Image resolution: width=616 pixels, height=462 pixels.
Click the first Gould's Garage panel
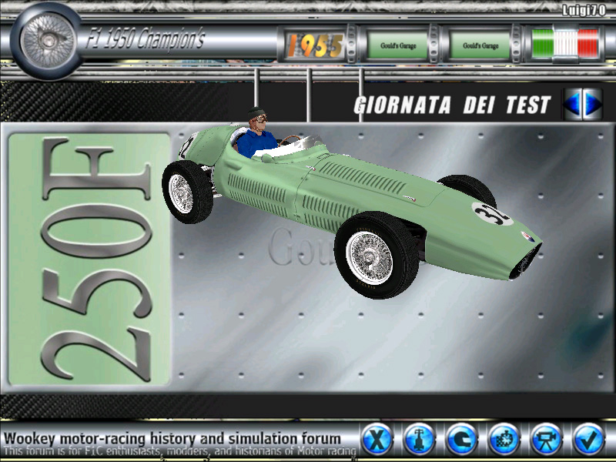(x=397, y=45)
